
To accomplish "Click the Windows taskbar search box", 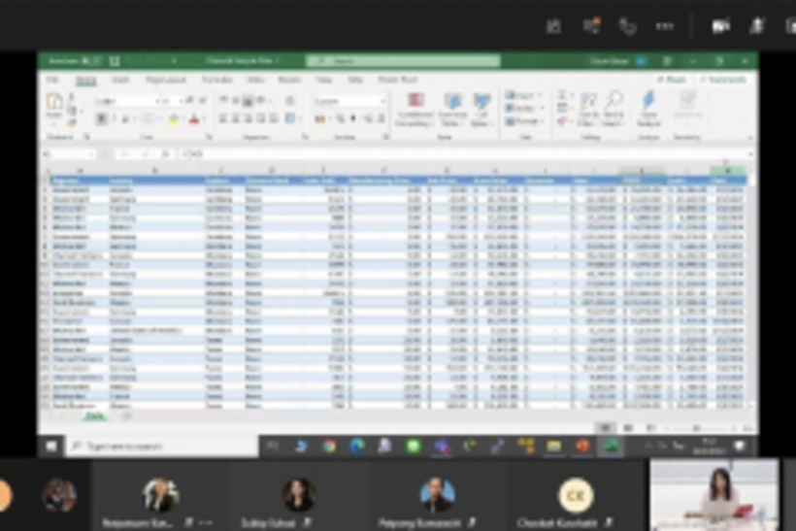I will (x=162, y=446).
